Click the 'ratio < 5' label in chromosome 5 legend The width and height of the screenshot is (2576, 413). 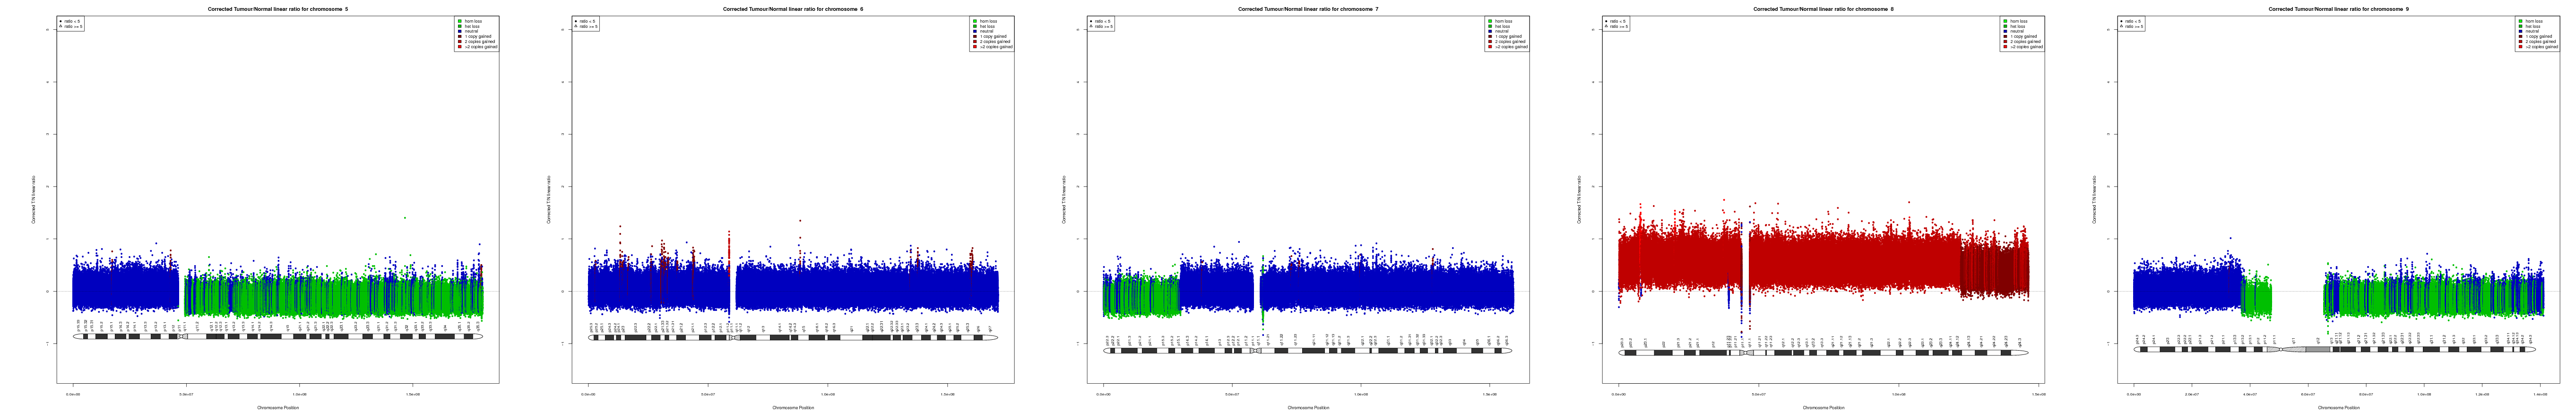(72, 21)
